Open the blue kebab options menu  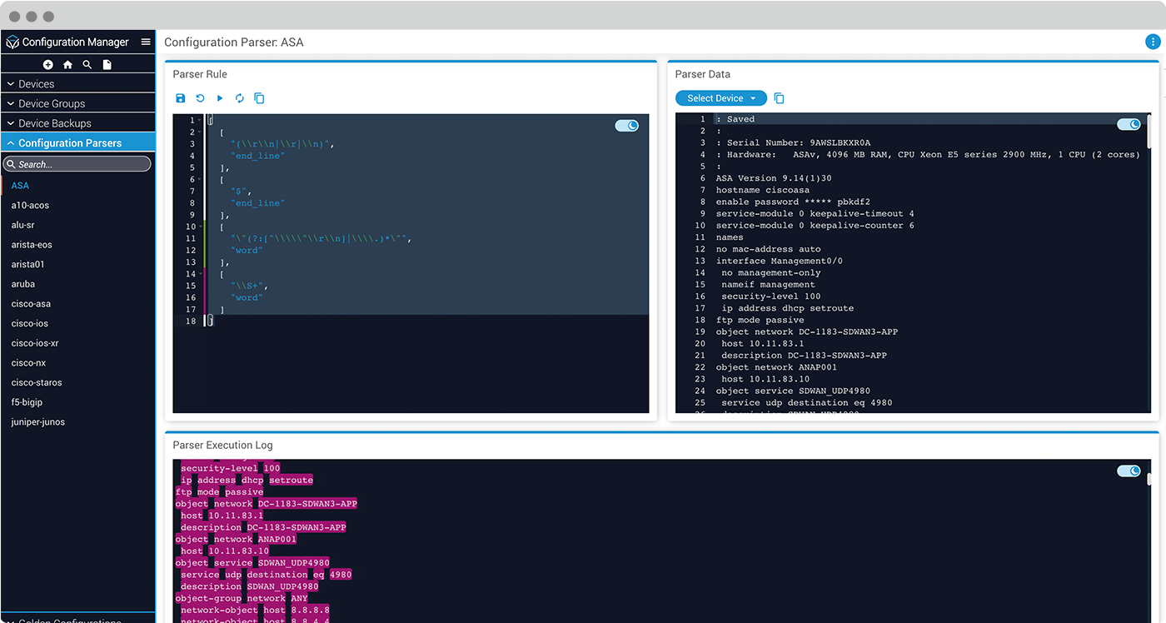(1153, 42)
